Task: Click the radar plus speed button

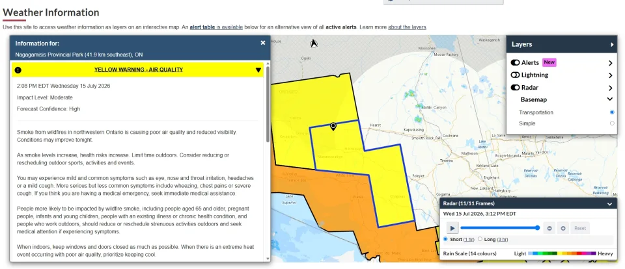Action: click(562, 228)
